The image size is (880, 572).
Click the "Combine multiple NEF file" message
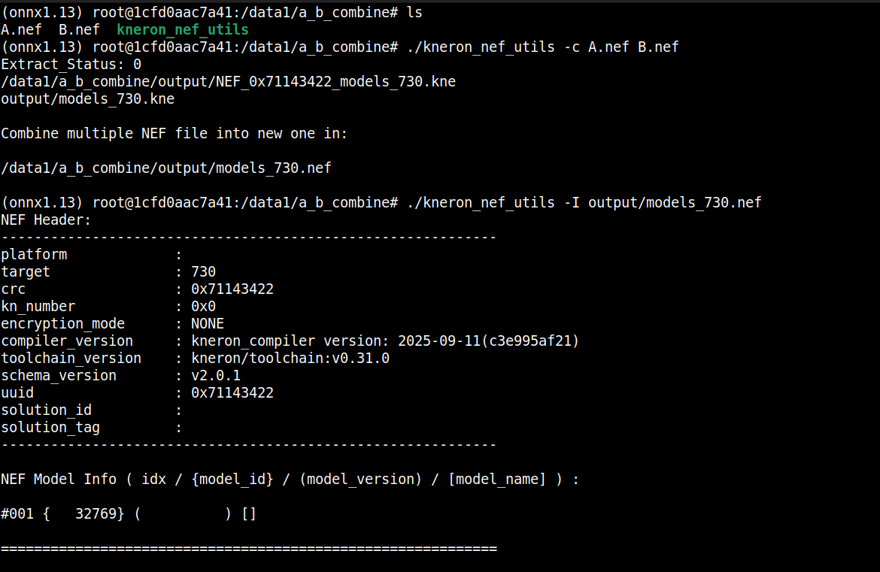point(174,134)
